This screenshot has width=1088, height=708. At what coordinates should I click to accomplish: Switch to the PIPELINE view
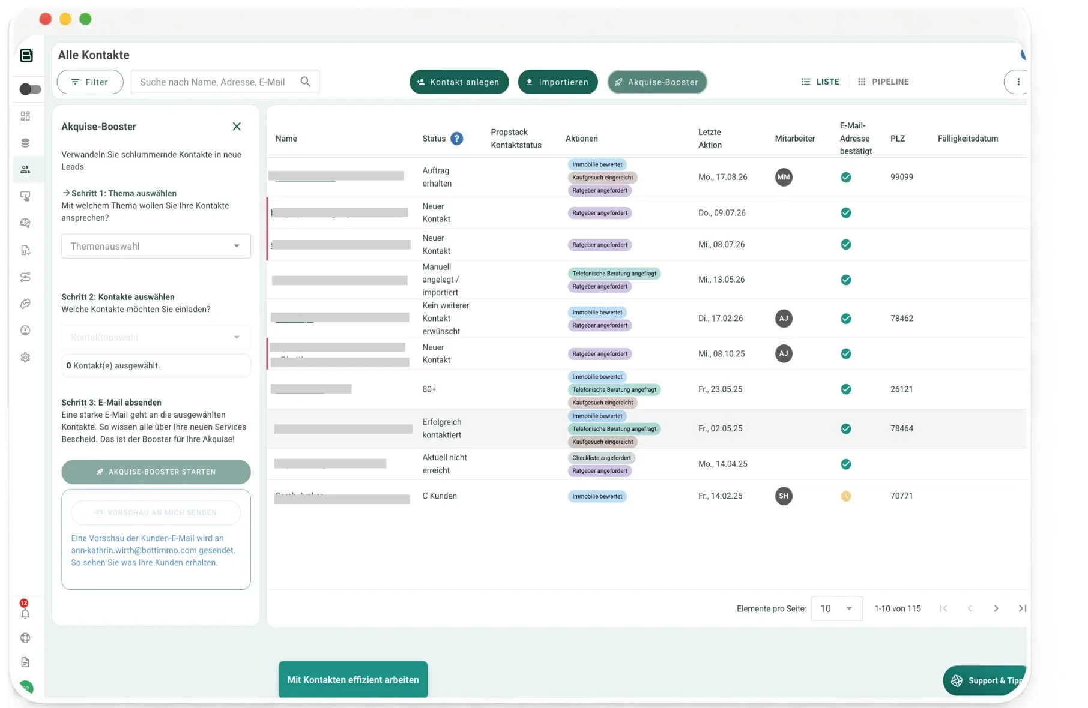point(883,82)
